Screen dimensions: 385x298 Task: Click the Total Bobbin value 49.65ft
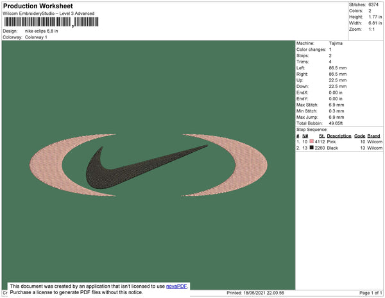336,123
